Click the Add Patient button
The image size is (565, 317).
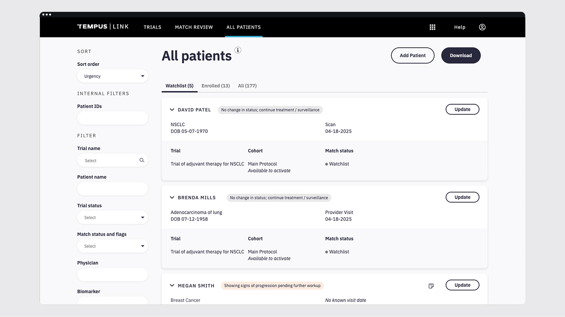coord(413,56)
